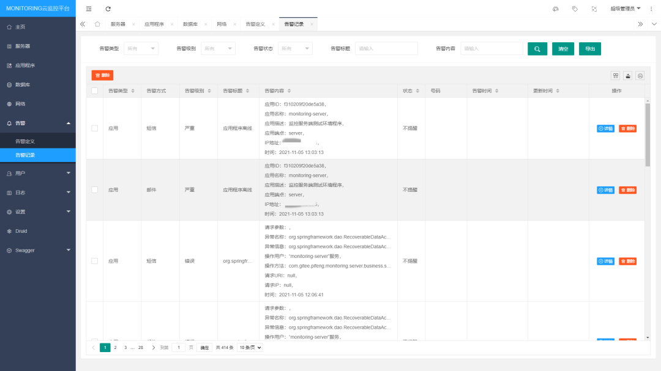661x371 pixels.
Task: Open 主页 in the sidebar
Action: pyautogui.click(x=38, y=27)
